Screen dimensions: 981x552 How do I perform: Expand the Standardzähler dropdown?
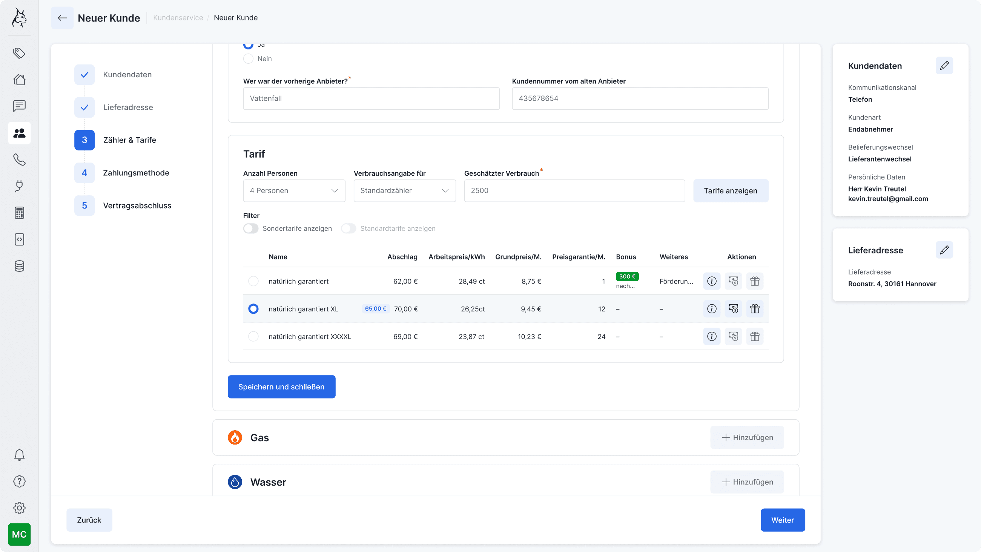point(404,191)
